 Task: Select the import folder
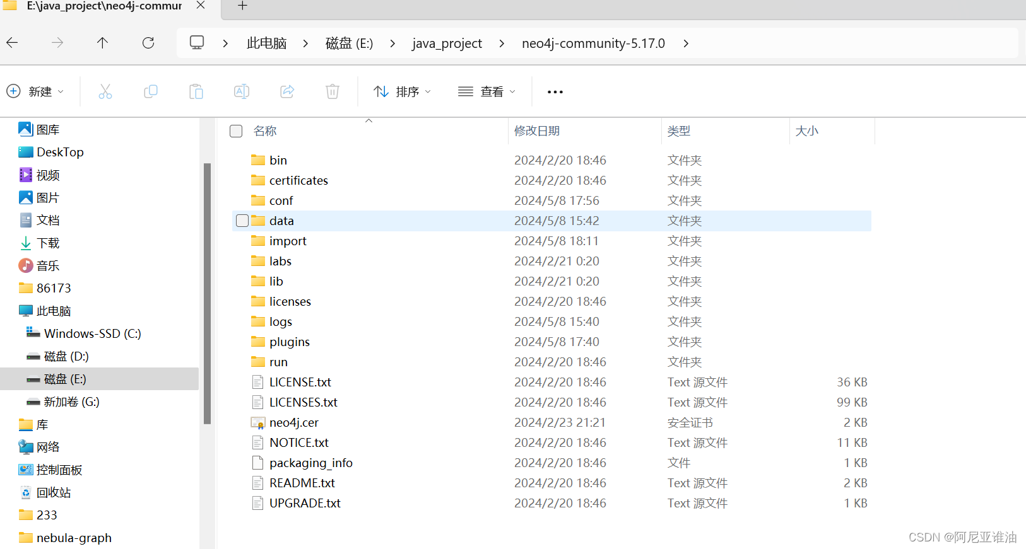288,241
